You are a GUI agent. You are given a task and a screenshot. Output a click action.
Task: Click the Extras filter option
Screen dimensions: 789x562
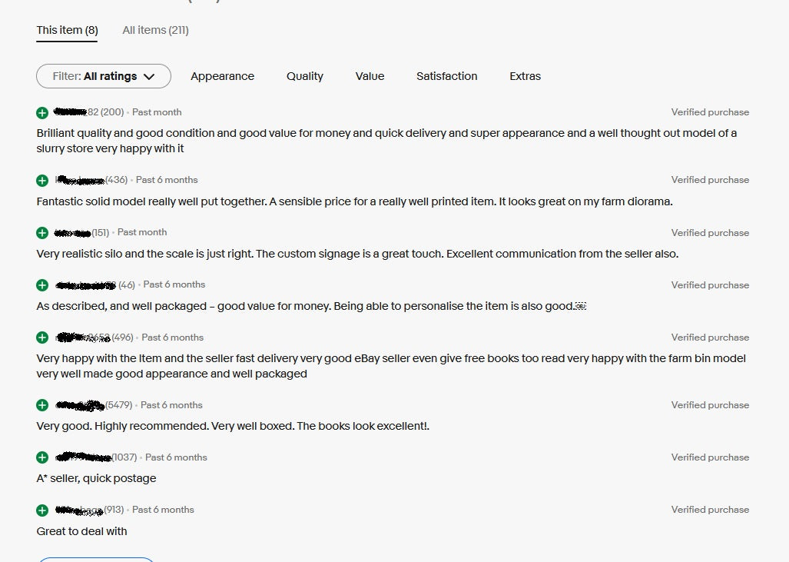tap(525, 76)
